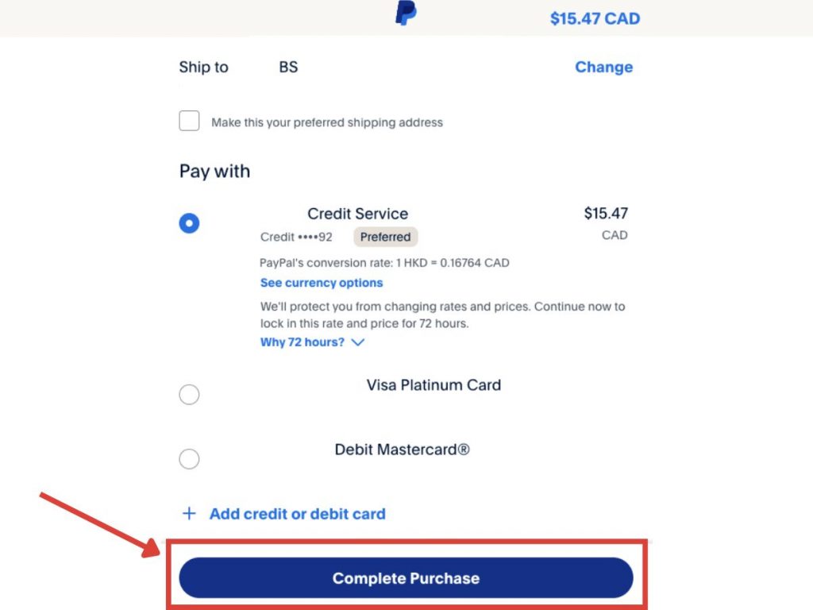Screen dimensions: 813x610
Task: Select the Debit Mastercard radio button
Action: 189,459
